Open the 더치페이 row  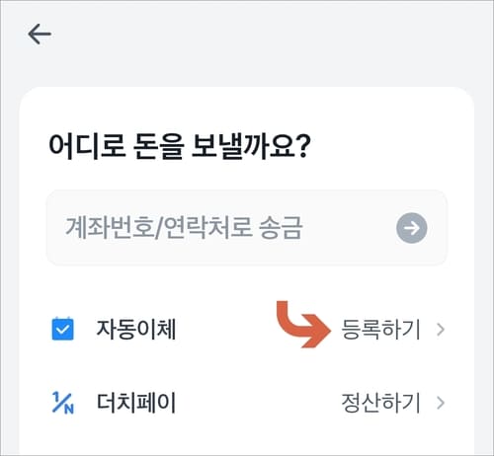coord(247,403)
